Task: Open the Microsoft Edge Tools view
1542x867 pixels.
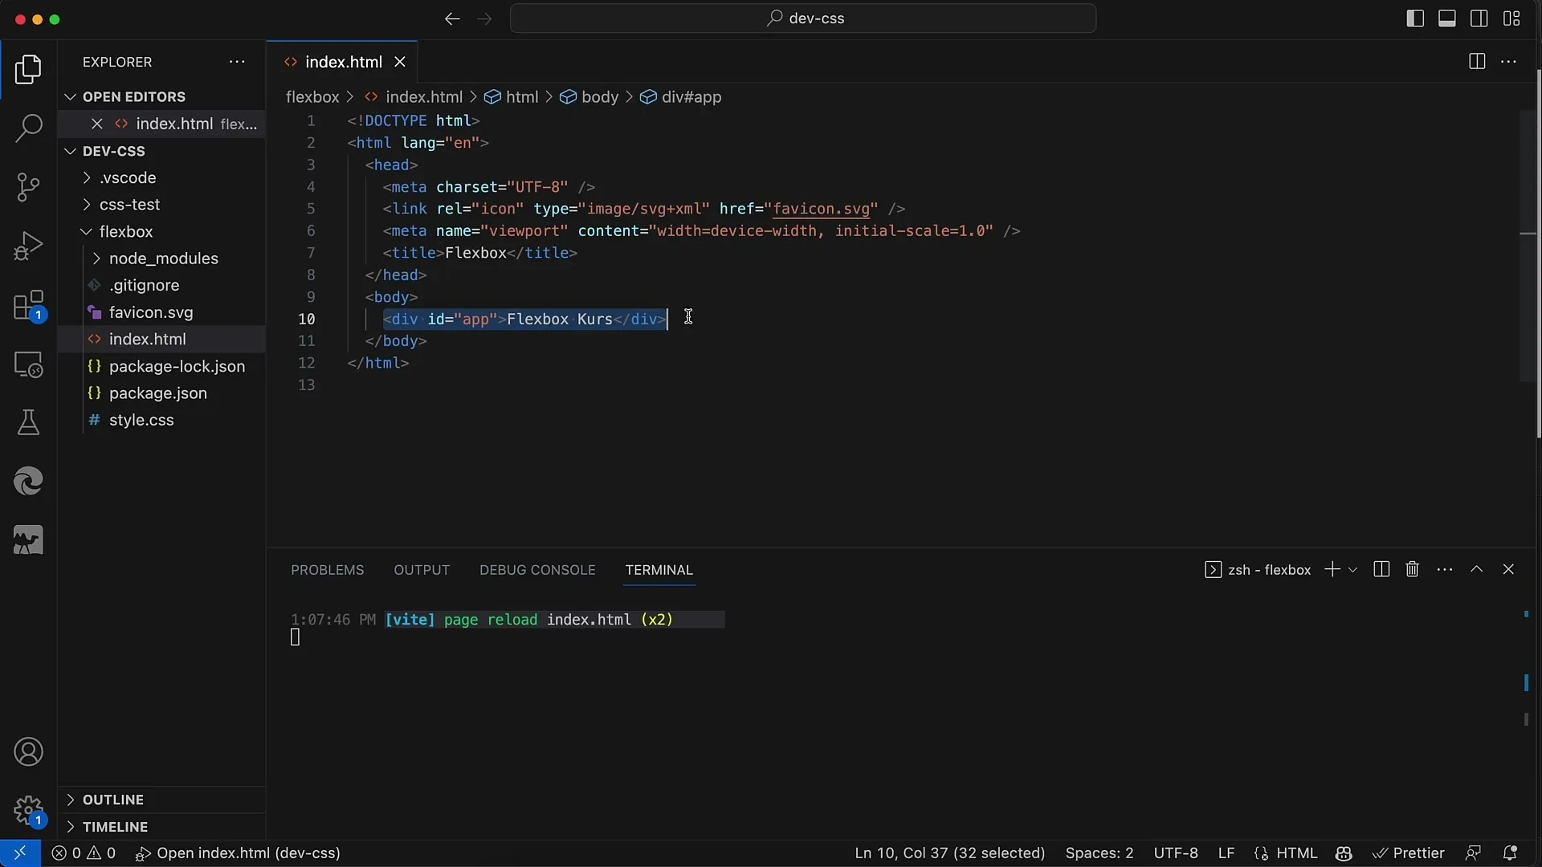Action: (28, 482)
